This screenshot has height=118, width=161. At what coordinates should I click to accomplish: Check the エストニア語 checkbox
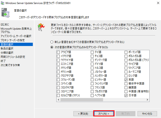[x=58, y=64]
